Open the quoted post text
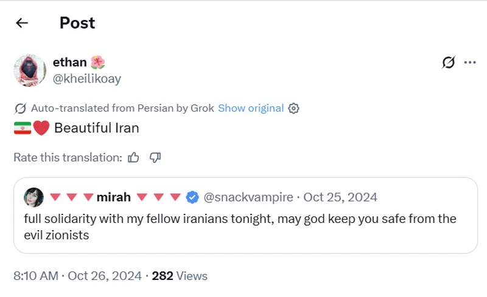The width and height of the screenshot is (487, 297). pyautogui.click(x=240, y=227)
